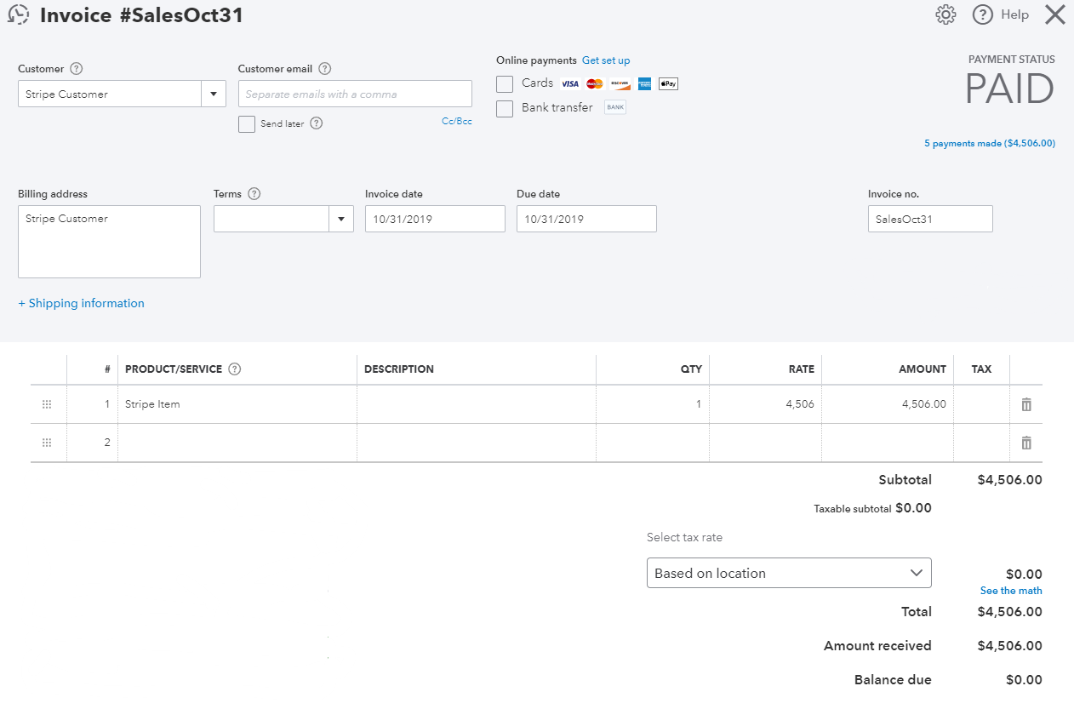Focus the Customer email input
The width and height of the screenshot is (1074, 709).
(x=355, y=94)
